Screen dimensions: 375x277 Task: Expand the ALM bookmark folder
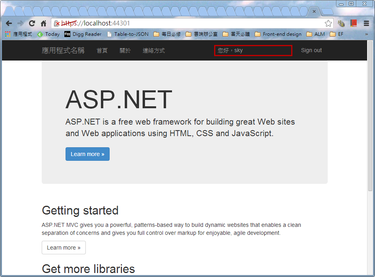(x=316, y=34)
